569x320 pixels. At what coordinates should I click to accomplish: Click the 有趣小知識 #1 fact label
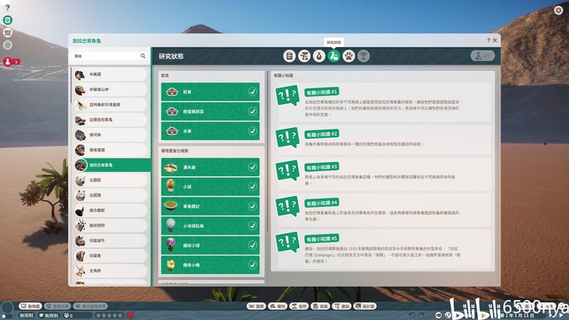click(x=321, y=92)
